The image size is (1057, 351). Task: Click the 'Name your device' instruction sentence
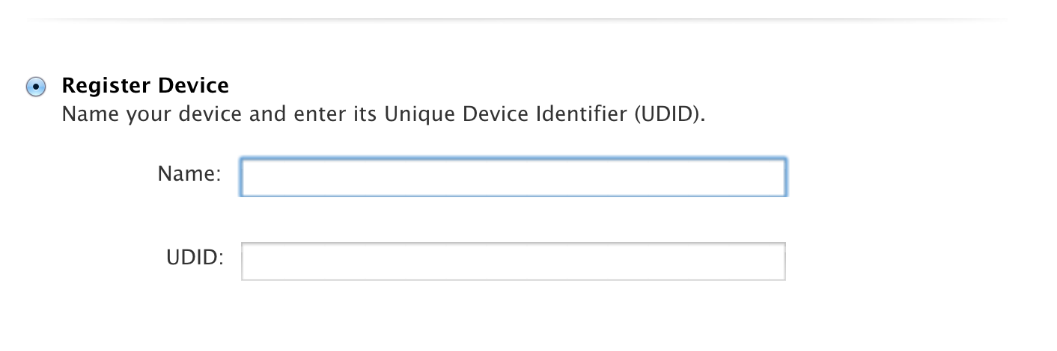(x=384, y=117)
